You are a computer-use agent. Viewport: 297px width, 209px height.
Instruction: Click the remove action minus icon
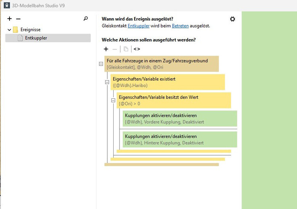115,49
